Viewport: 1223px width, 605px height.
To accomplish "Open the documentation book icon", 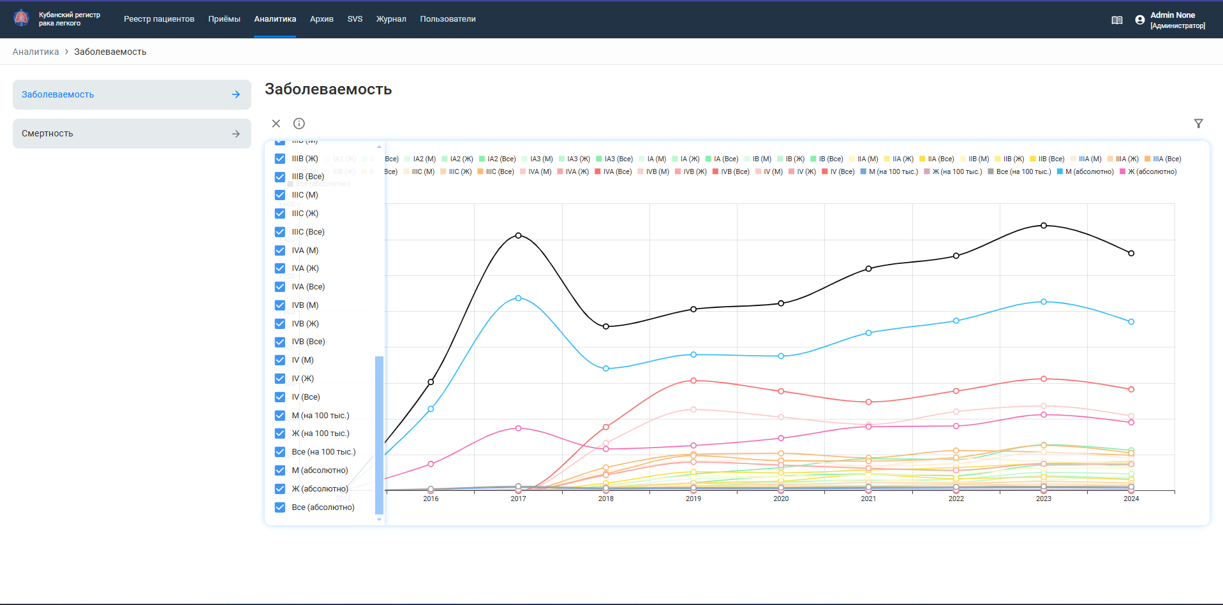I will tap(1116, 20).
